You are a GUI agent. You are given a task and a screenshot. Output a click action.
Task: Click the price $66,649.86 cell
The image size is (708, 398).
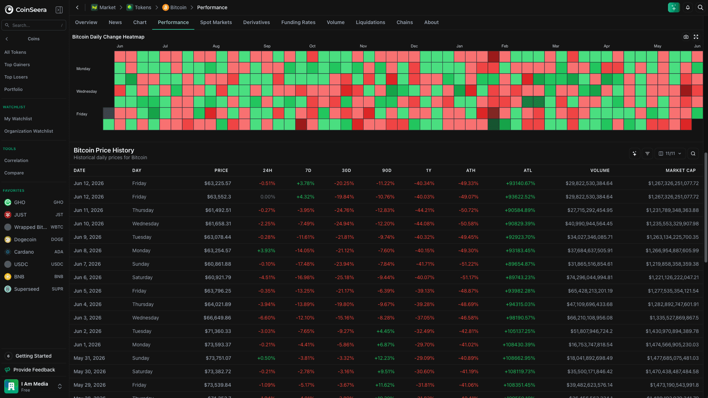click(x=217, y=318)
